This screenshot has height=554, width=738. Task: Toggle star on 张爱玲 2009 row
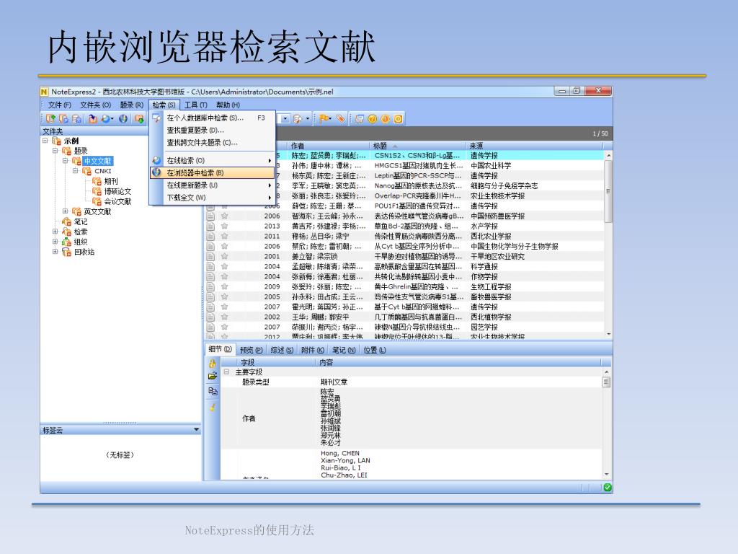tap(225, 286)
